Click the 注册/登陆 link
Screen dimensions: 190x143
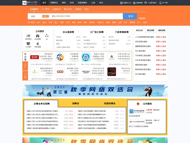(x=153, y=3)
